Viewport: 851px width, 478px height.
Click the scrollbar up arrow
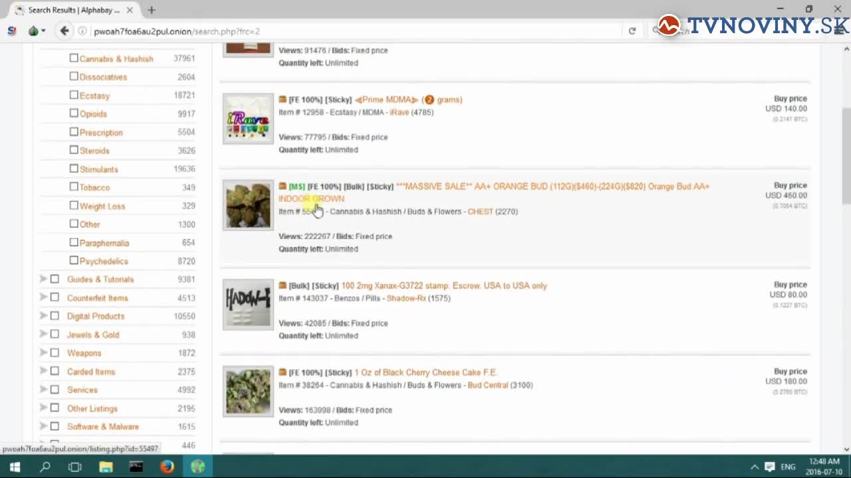[846, 48]
